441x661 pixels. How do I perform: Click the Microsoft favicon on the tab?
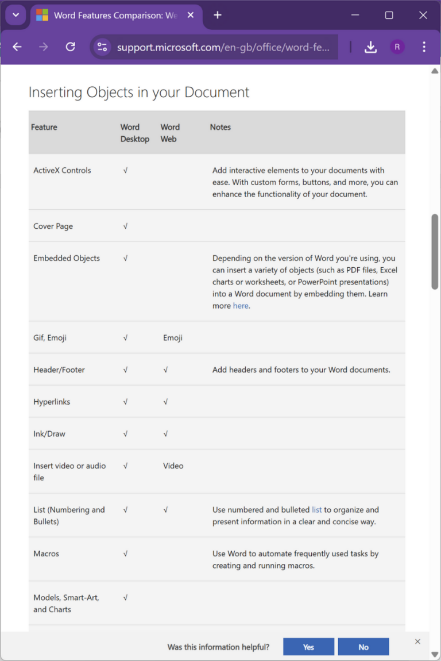pyautogui.click(x=41, y=15)
